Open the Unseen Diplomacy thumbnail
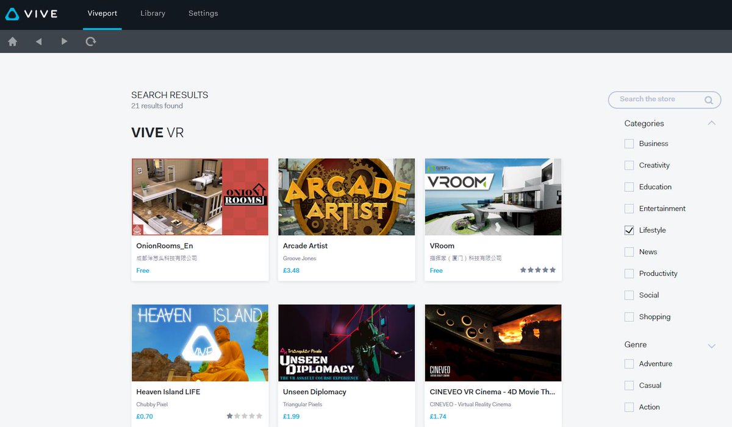 coord(346,343)
